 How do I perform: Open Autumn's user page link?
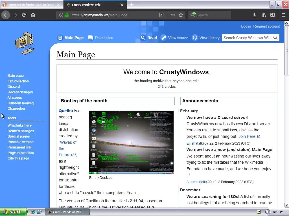192,182
